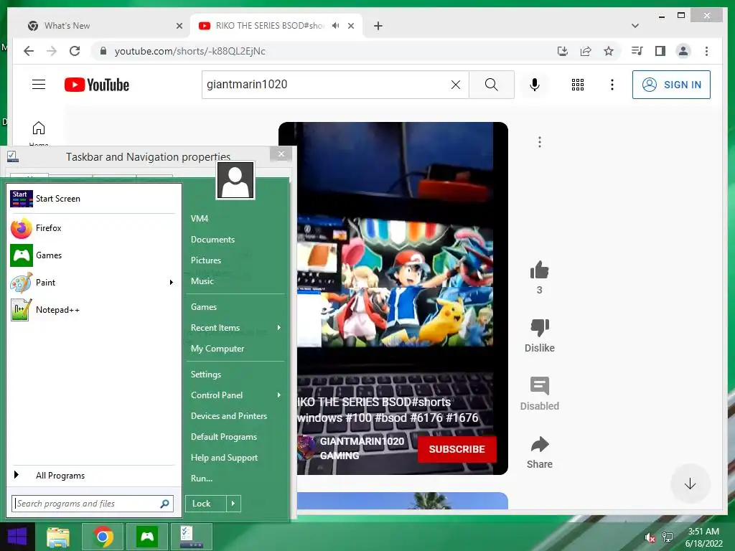The width and height of the screenshot is (735, 551).
Task: Subscribe to GIANTMARIN1020 GAMING
Action: pos(457,449)
